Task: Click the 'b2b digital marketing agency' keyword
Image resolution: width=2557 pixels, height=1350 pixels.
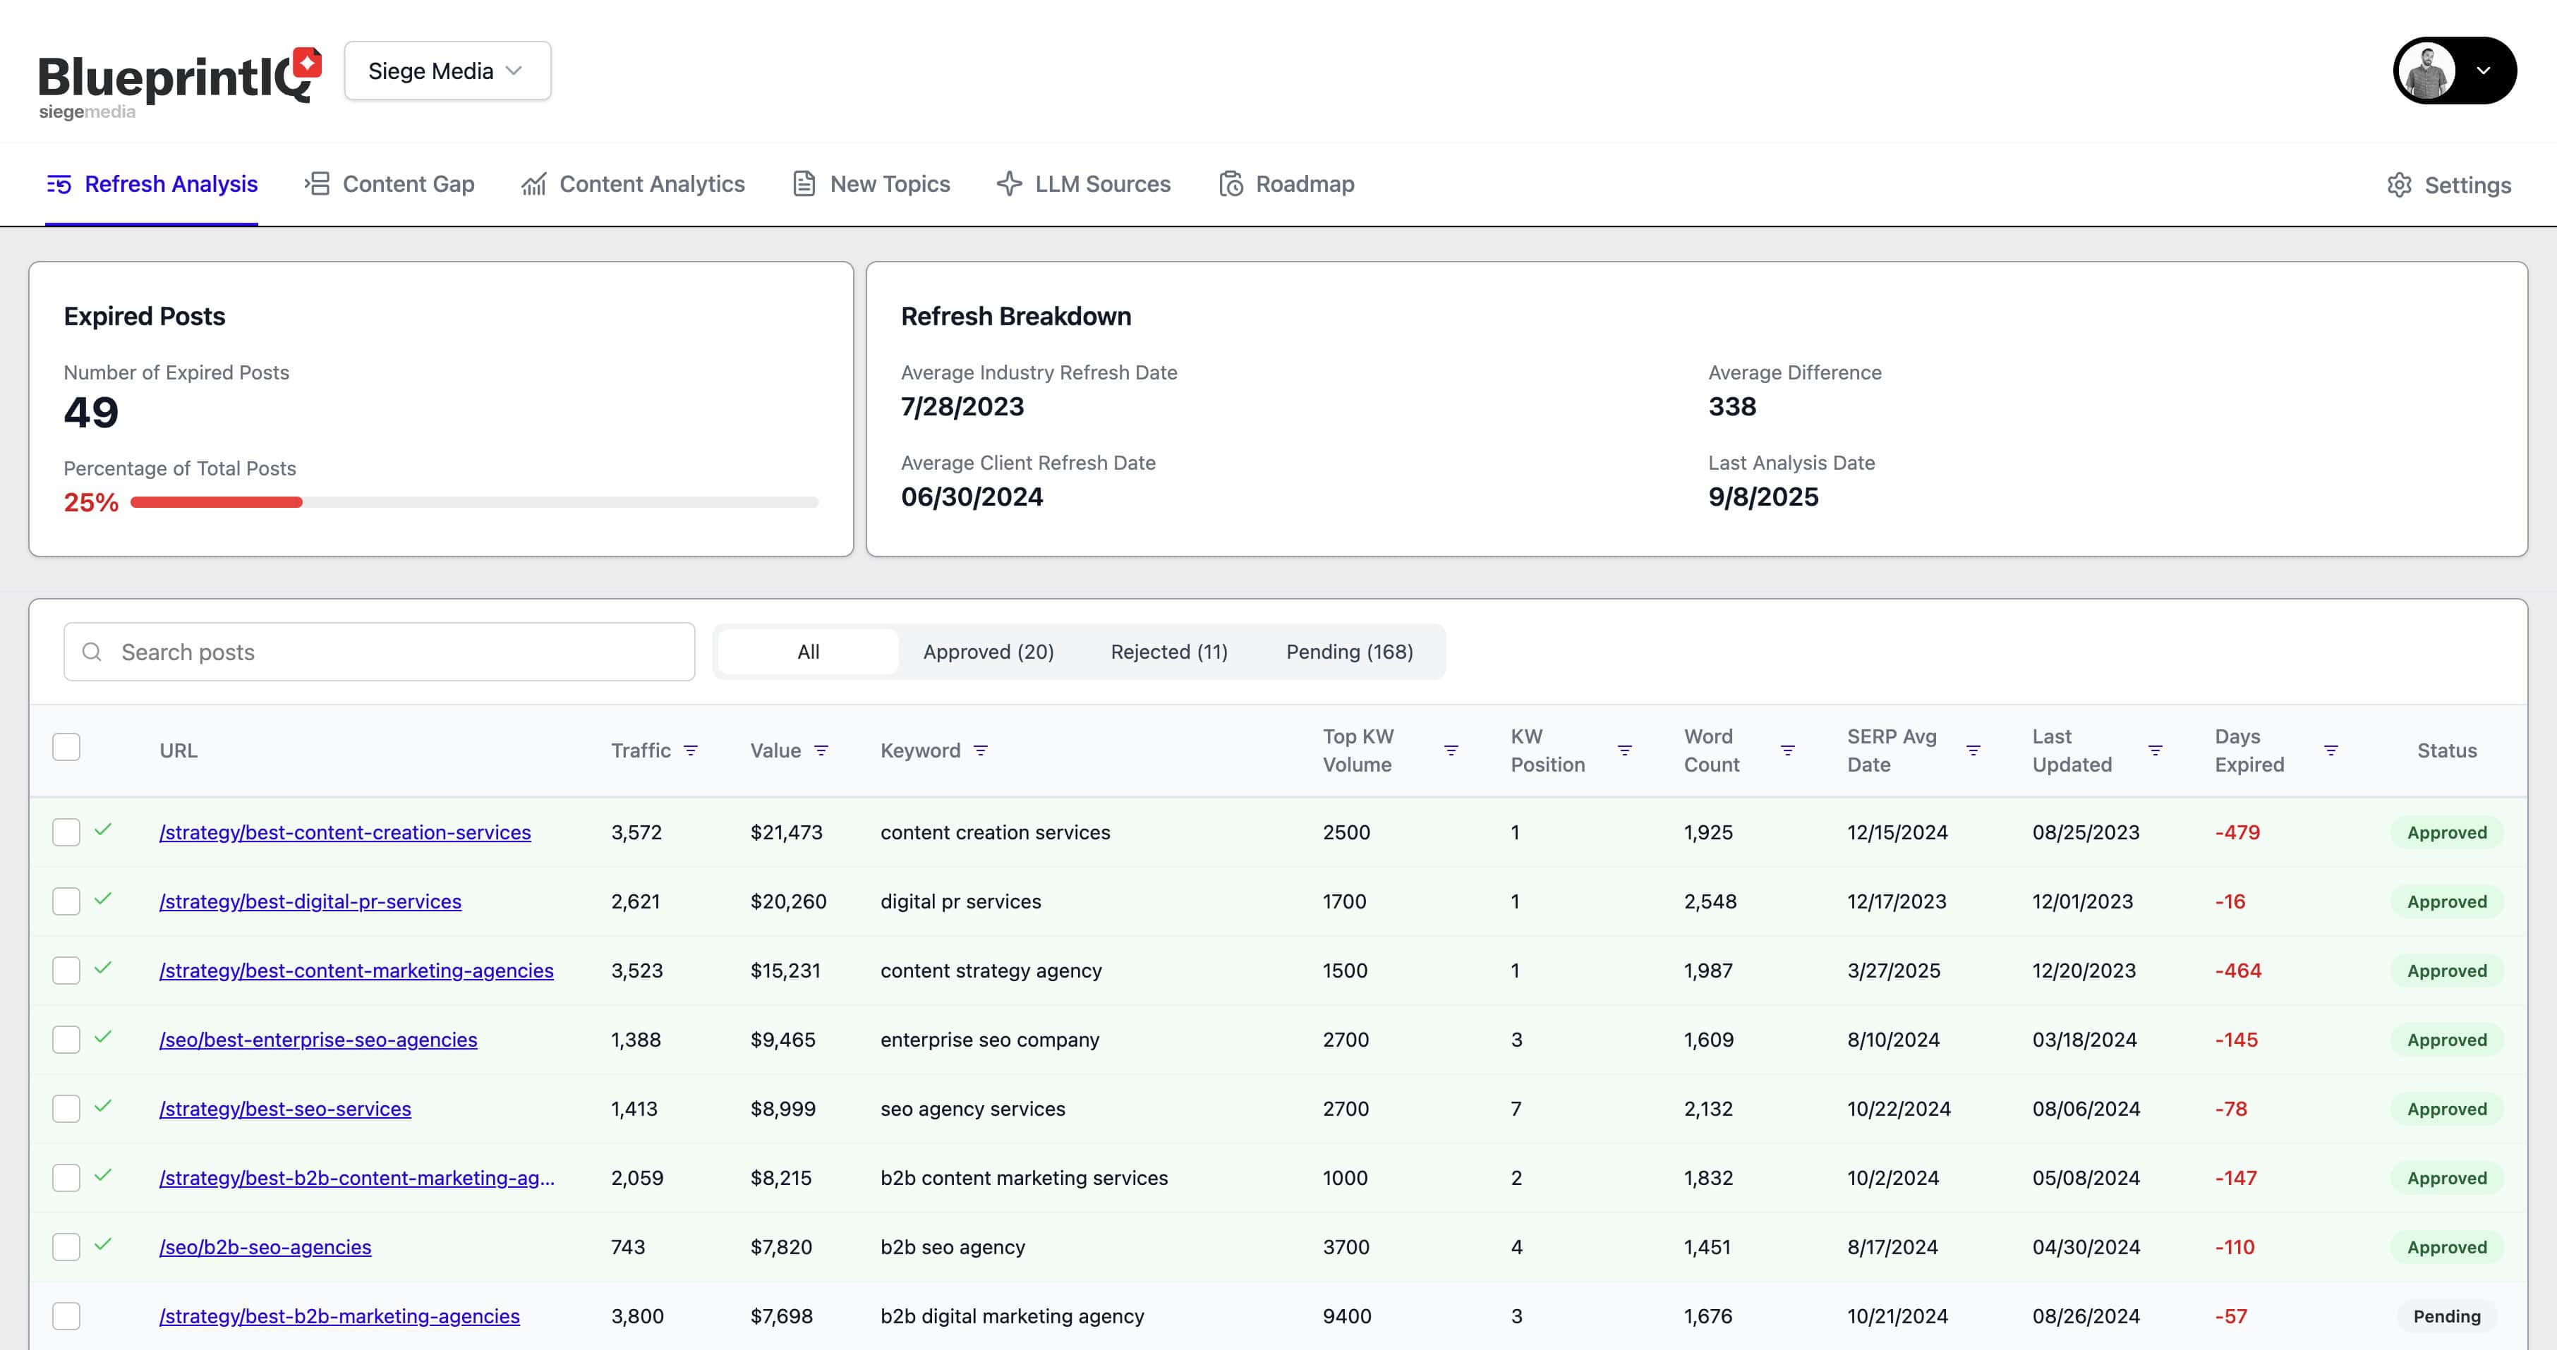Action: (x=1012, y=1316)
